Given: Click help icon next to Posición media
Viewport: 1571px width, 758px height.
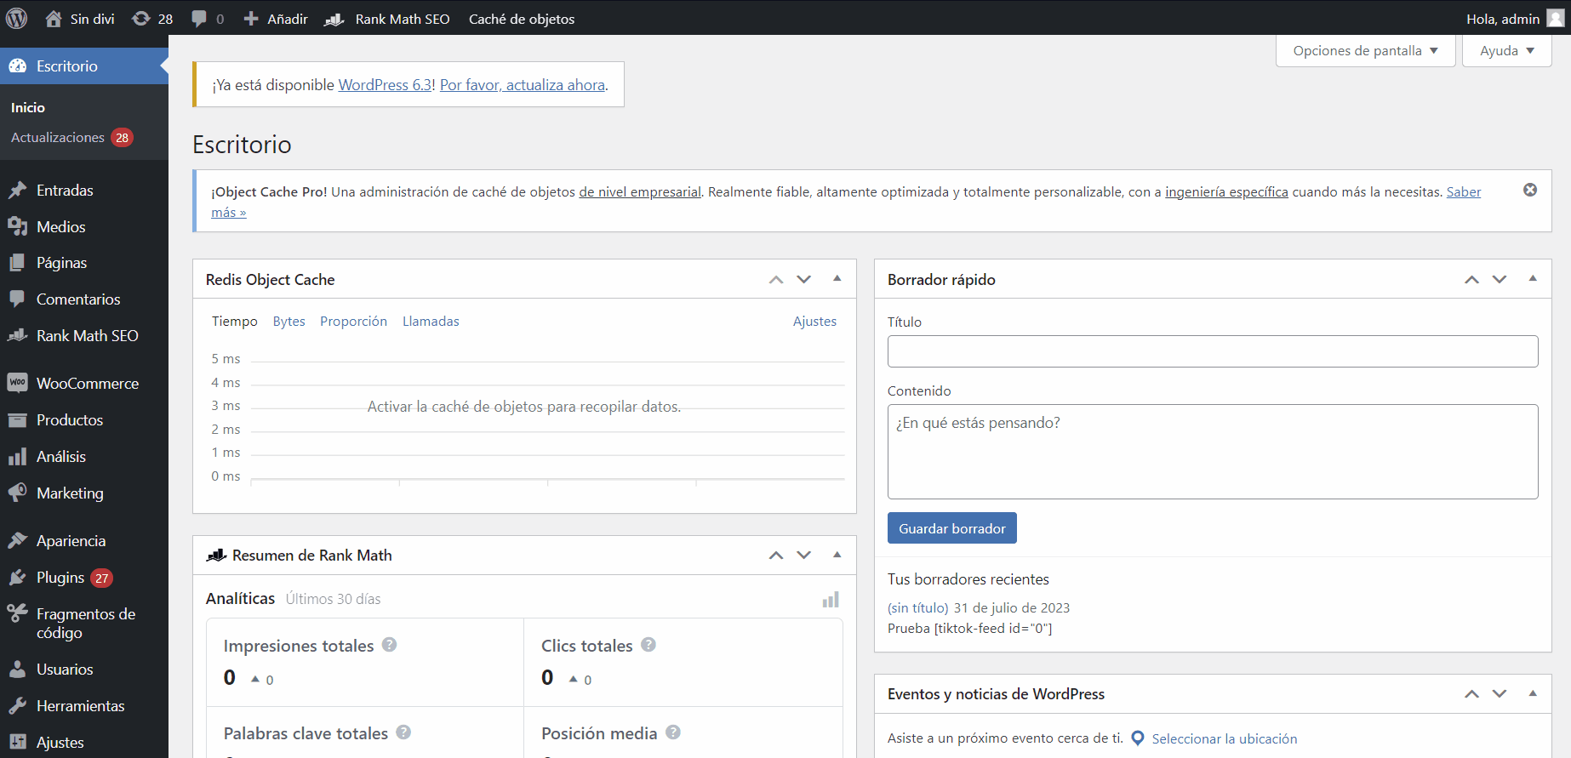Looking at the screenshot, I should [x=673, y=732].
